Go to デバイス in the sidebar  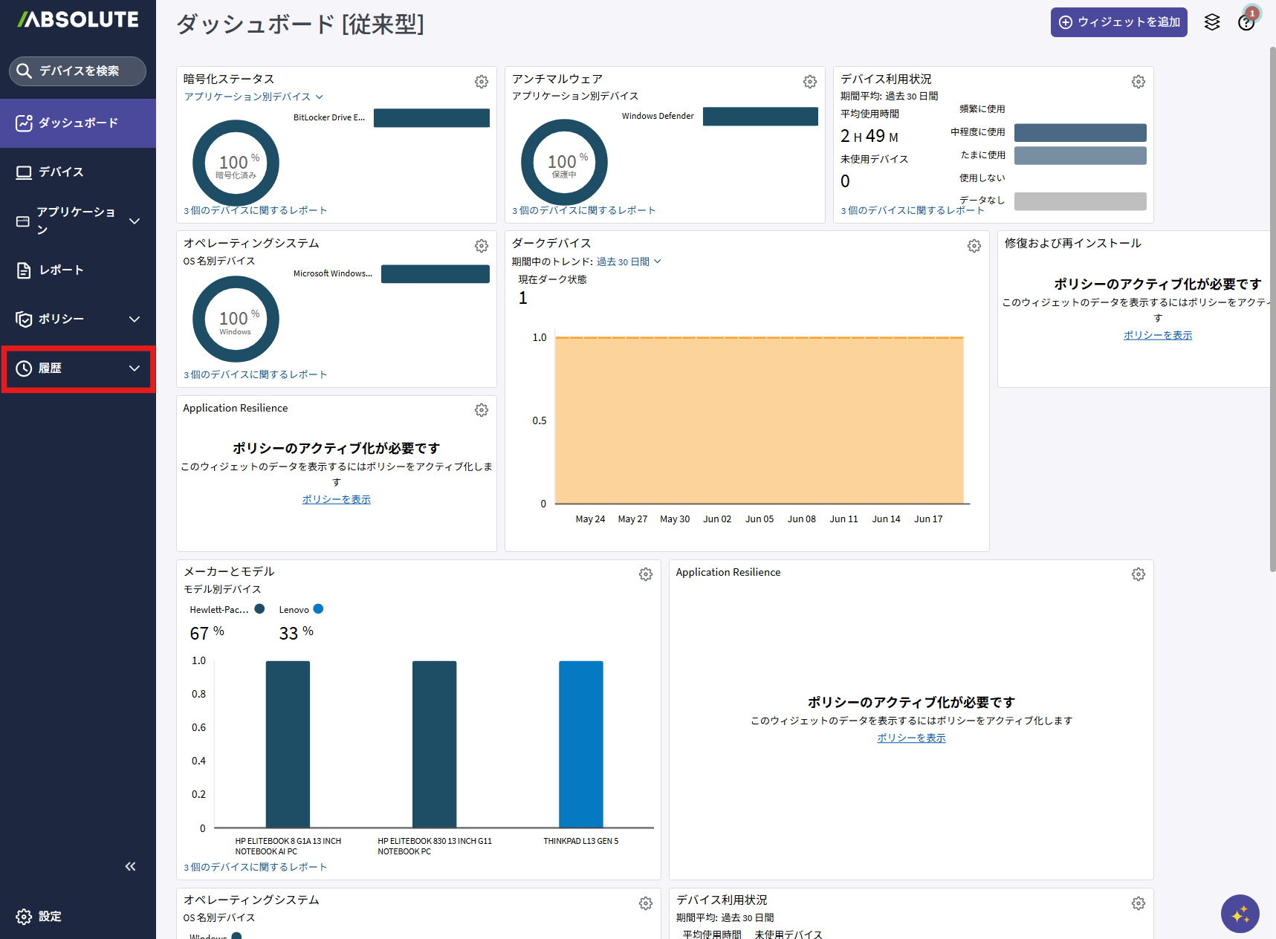coord(78,172)
